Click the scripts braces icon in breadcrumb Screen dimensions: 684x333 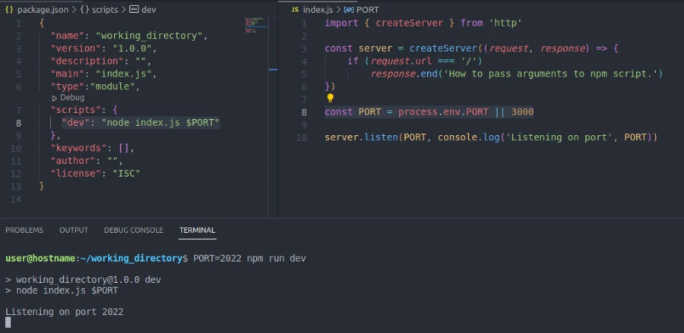pos(84,9)
